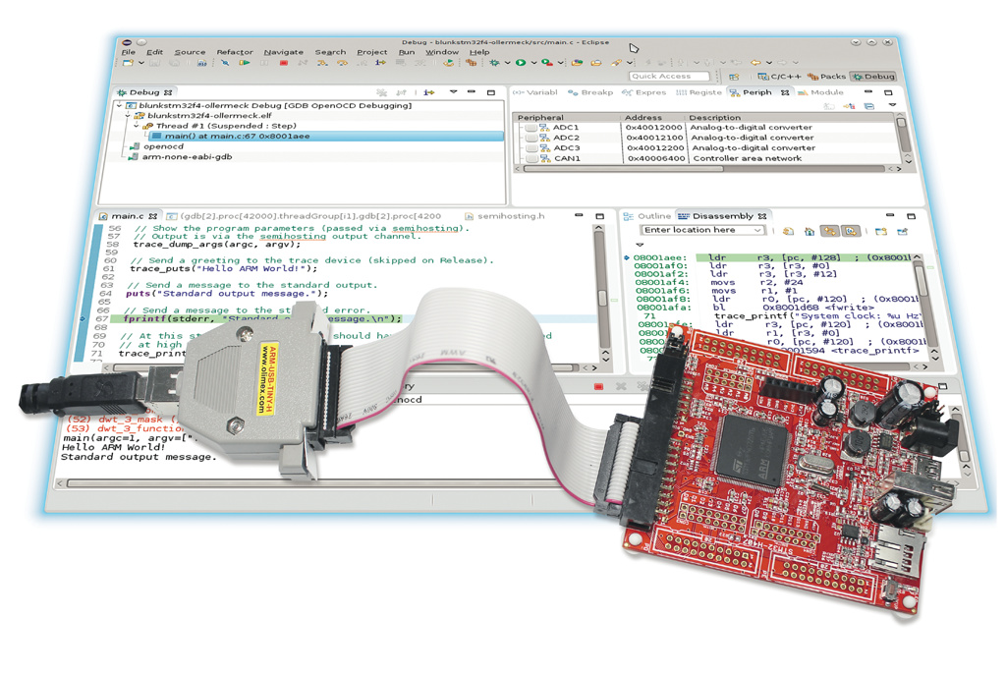Click the flashlight Search toolbar icon
Screen dimensions: 1006x675
click(616, 62)
